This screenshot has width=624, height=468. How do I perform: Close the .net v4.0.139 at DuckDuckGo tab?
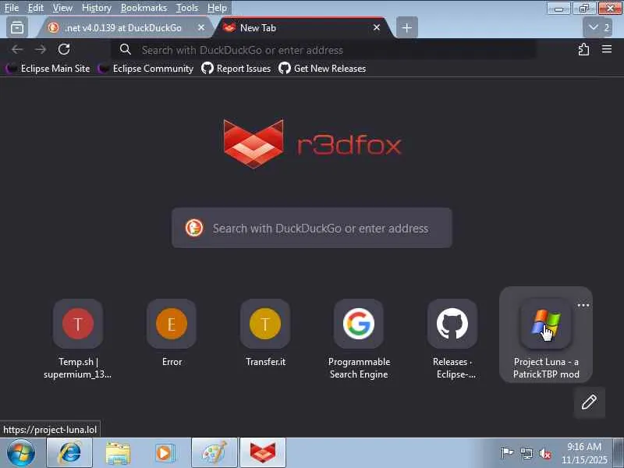point(201,27)
